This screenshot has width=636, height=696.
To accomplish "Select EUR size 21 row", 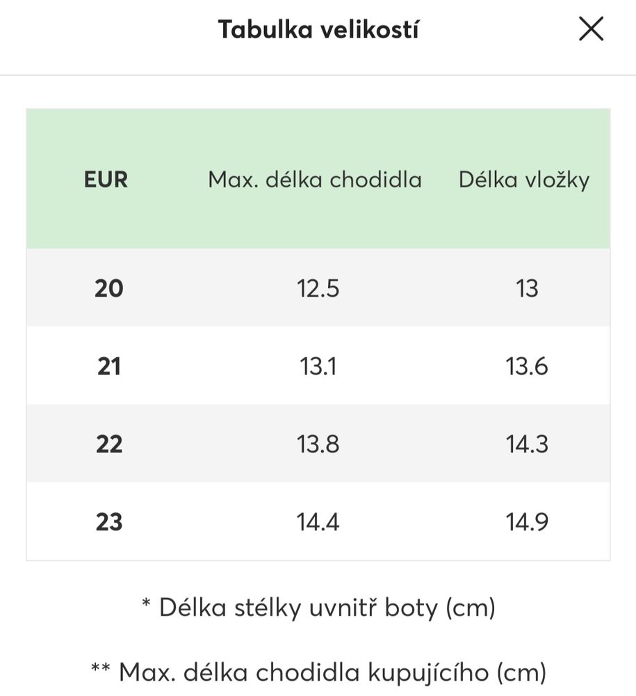I will 109,365.
